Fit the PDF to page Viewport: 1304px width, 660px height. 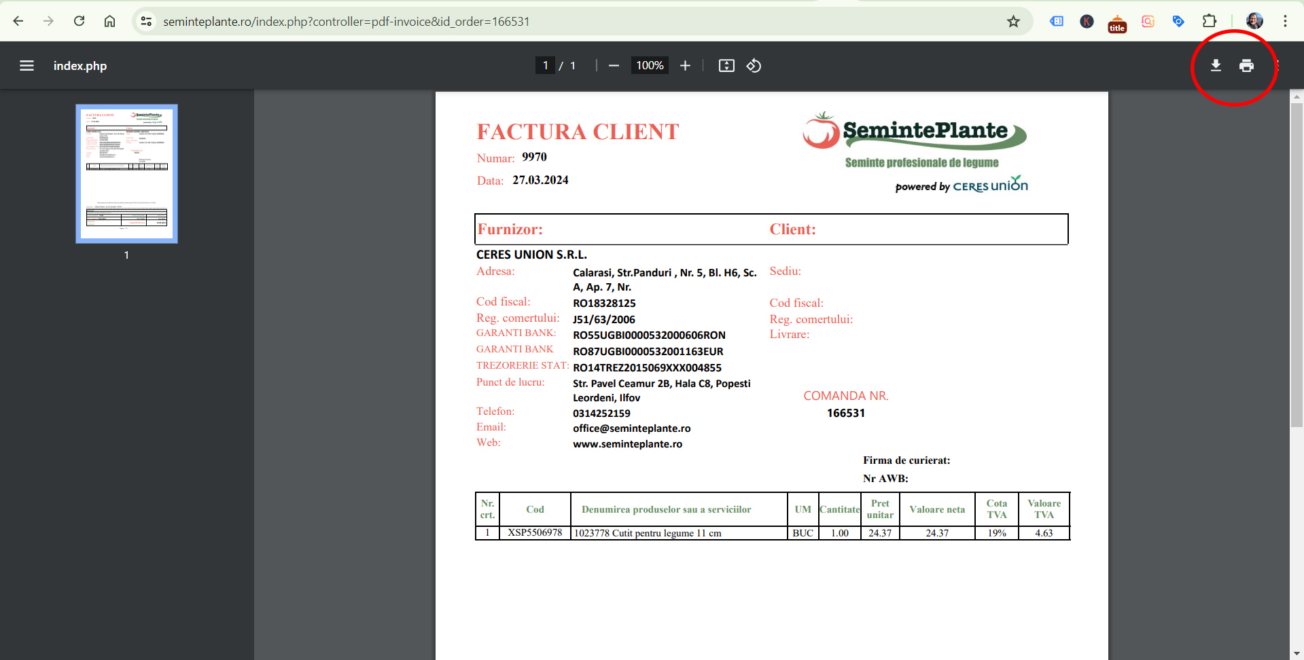click(726, 66)
